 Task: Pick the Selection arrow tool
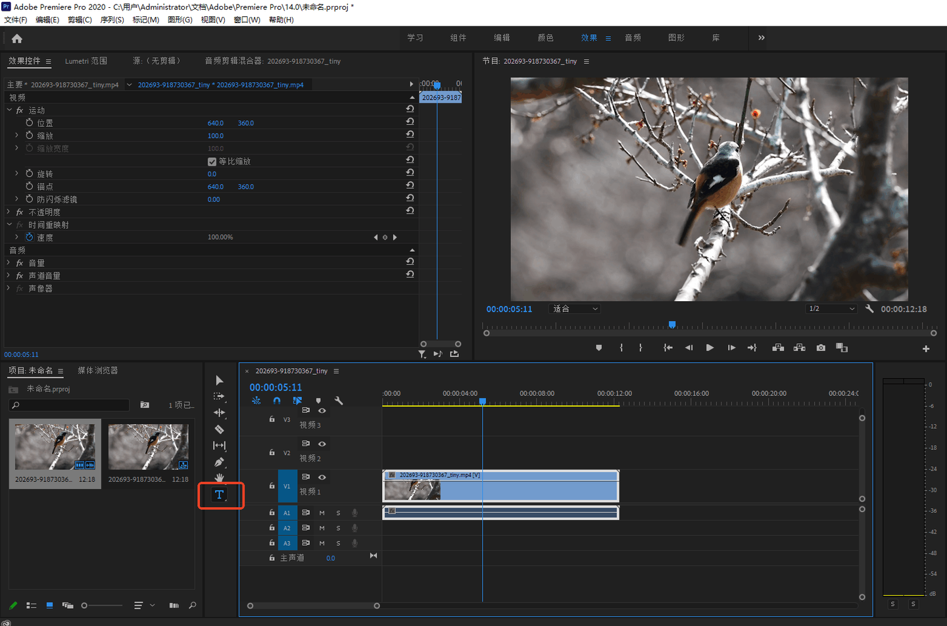point(220,381)
